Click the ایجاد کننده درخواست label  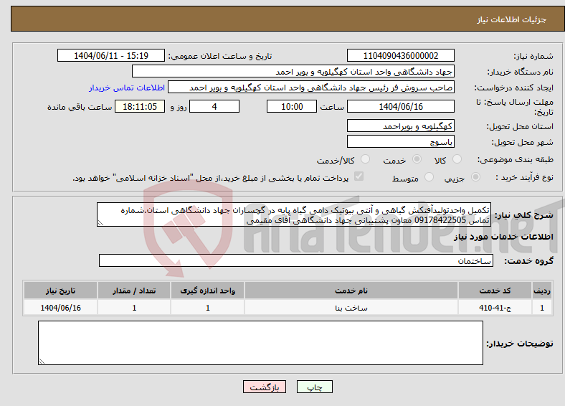[x=513, y=88]
